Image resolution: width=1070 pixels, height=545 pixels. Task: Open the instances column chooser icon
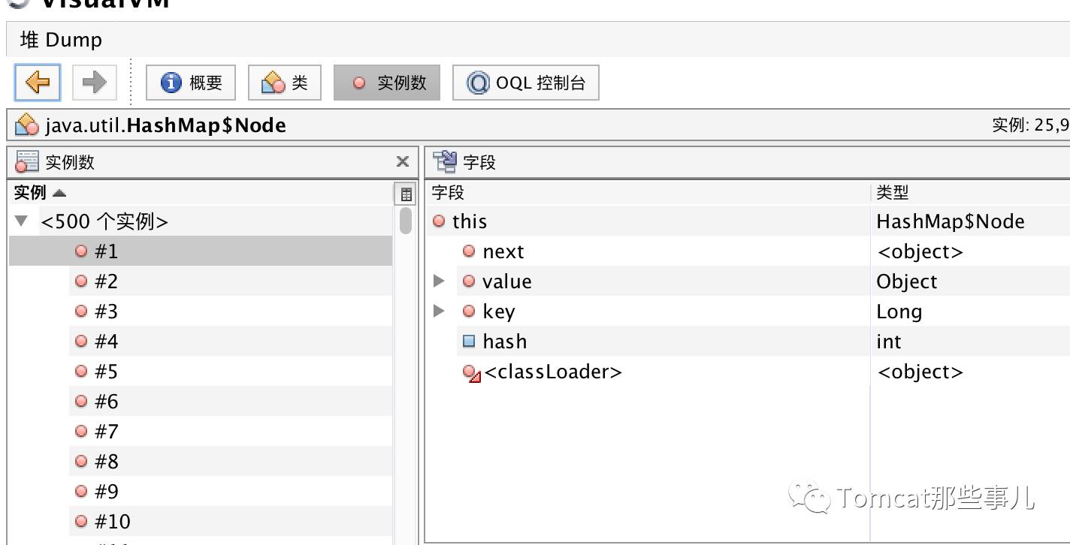(x=406, y=194)
